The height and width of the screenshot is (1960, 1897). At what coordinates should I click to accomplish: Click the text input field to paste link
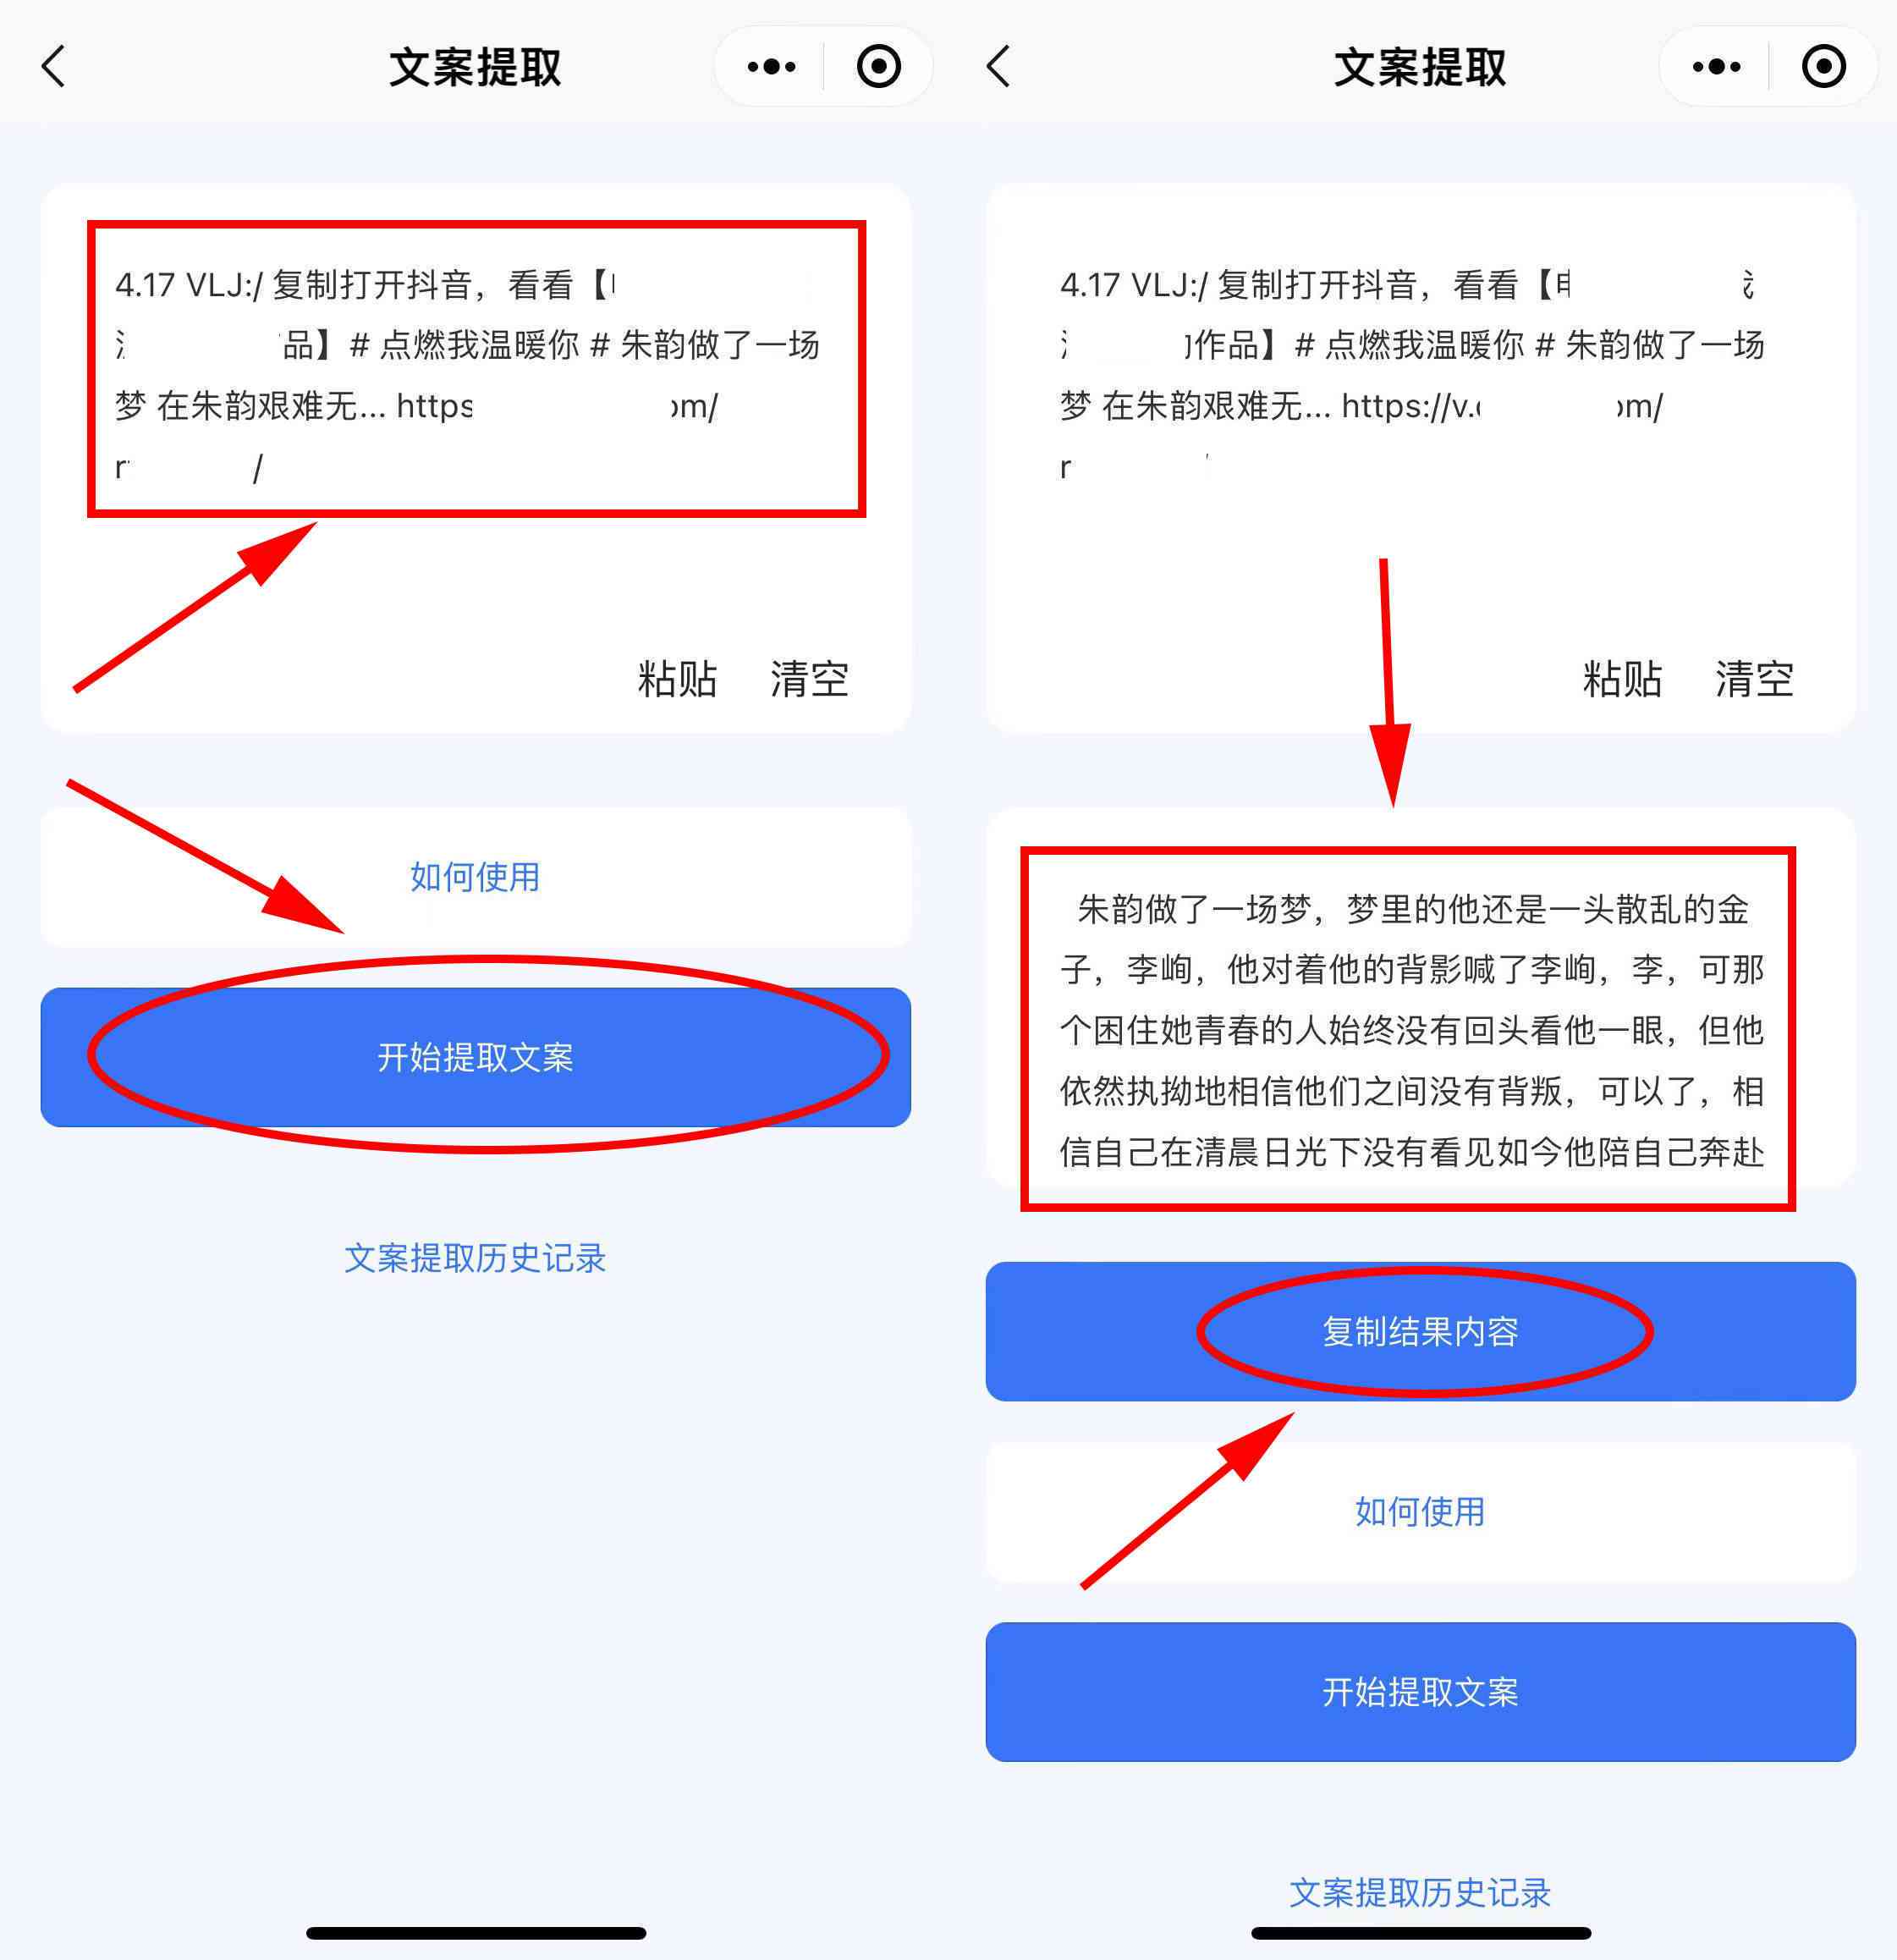pos(472,367)
